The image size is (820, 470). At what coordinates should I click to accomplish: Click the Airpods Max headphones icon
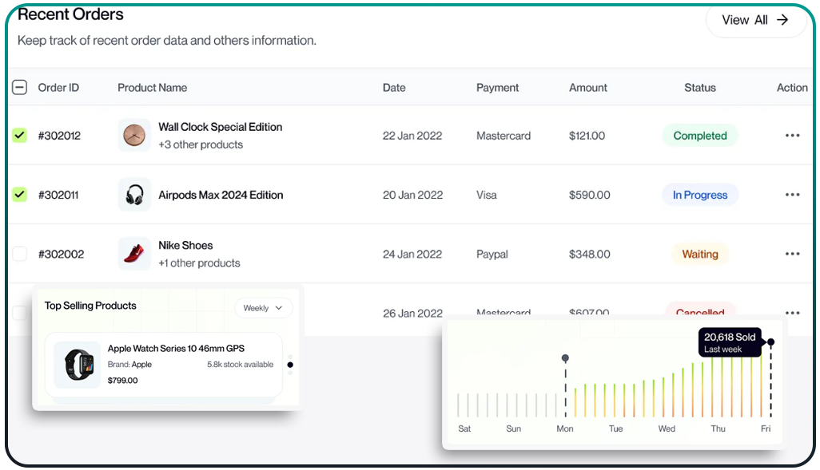(134, 195)
